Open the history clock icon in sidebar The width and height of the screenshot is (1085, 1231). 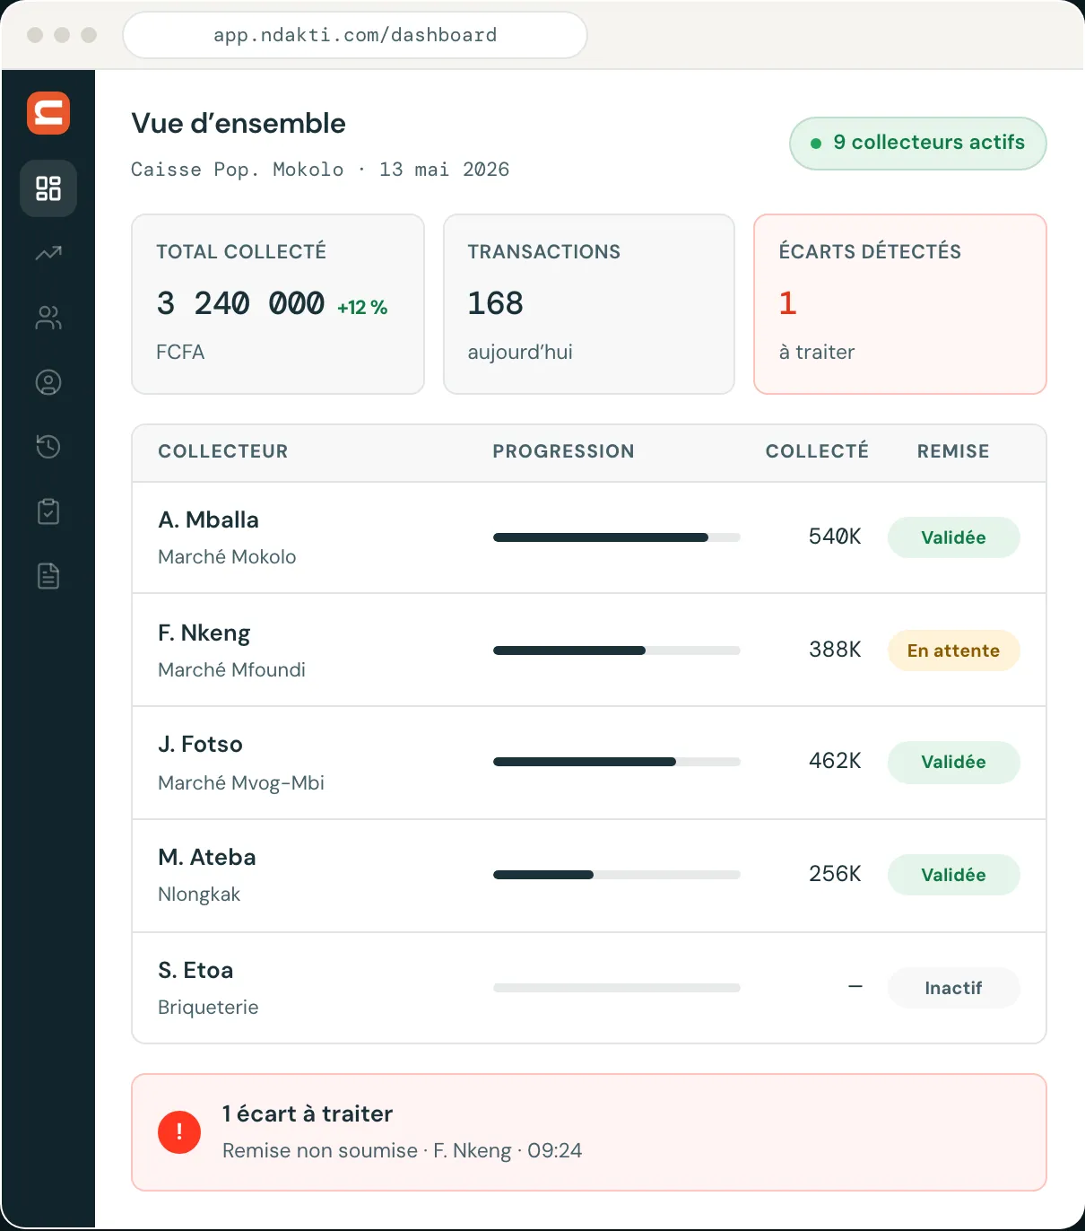48,447
